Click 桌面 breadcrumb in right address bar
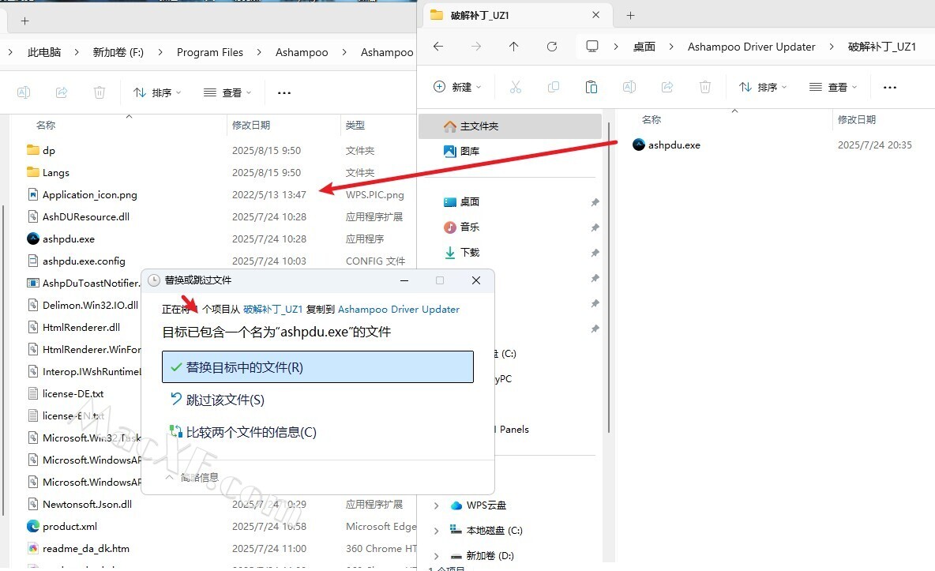Image resolution: width=935 pixels, height=571 pixels. [x=644, y=47]
